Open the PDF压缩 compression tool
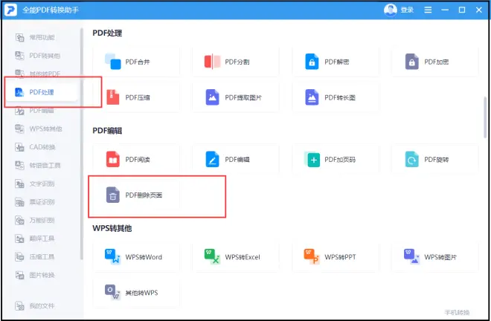Screen dimensions: 491x321 [x=136, y=97]
